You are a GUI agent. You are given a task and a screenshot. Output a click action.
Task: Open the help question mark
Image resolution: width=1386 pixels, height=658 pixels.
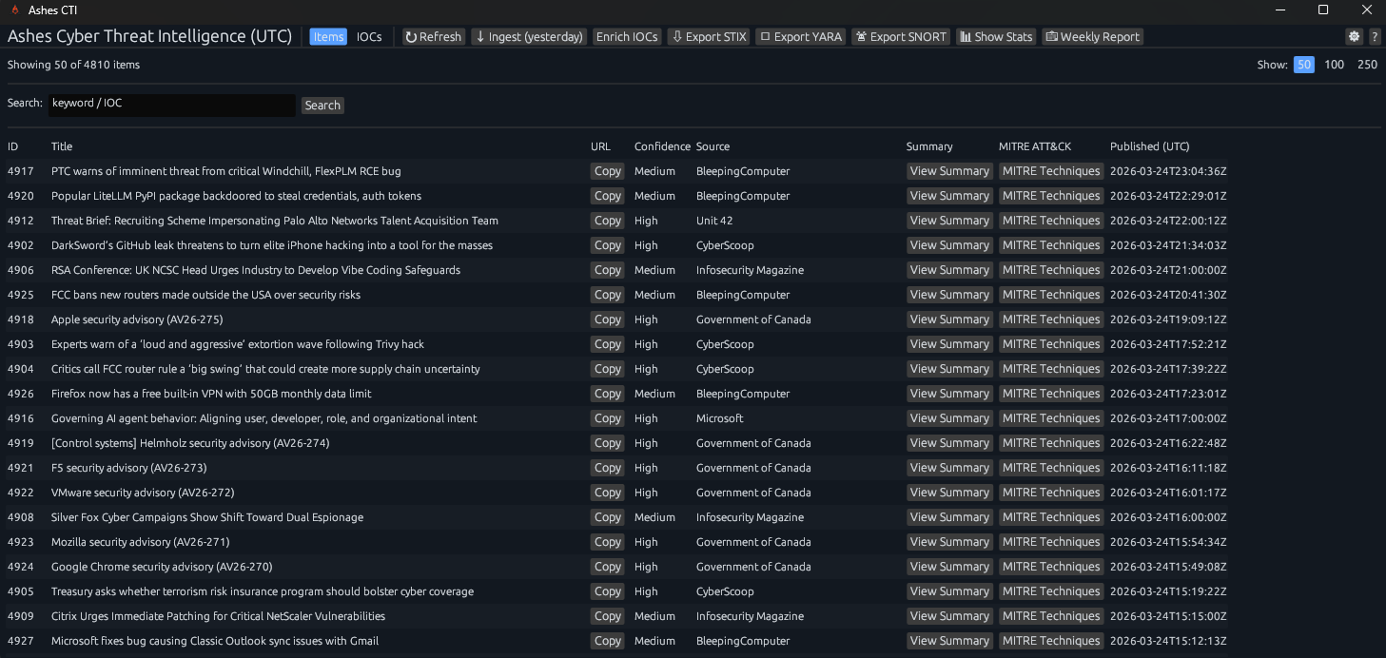coord(1375,37)
